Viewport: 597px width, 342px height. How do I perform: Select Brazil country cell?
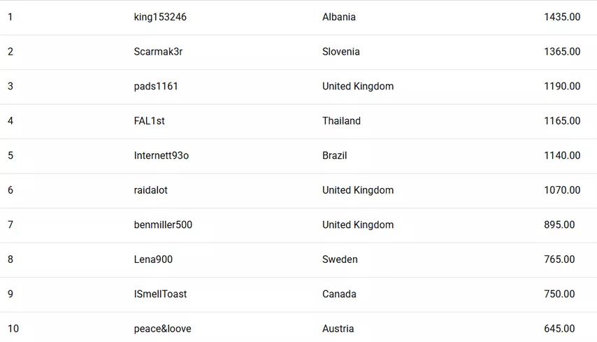[x=334, y=155]
